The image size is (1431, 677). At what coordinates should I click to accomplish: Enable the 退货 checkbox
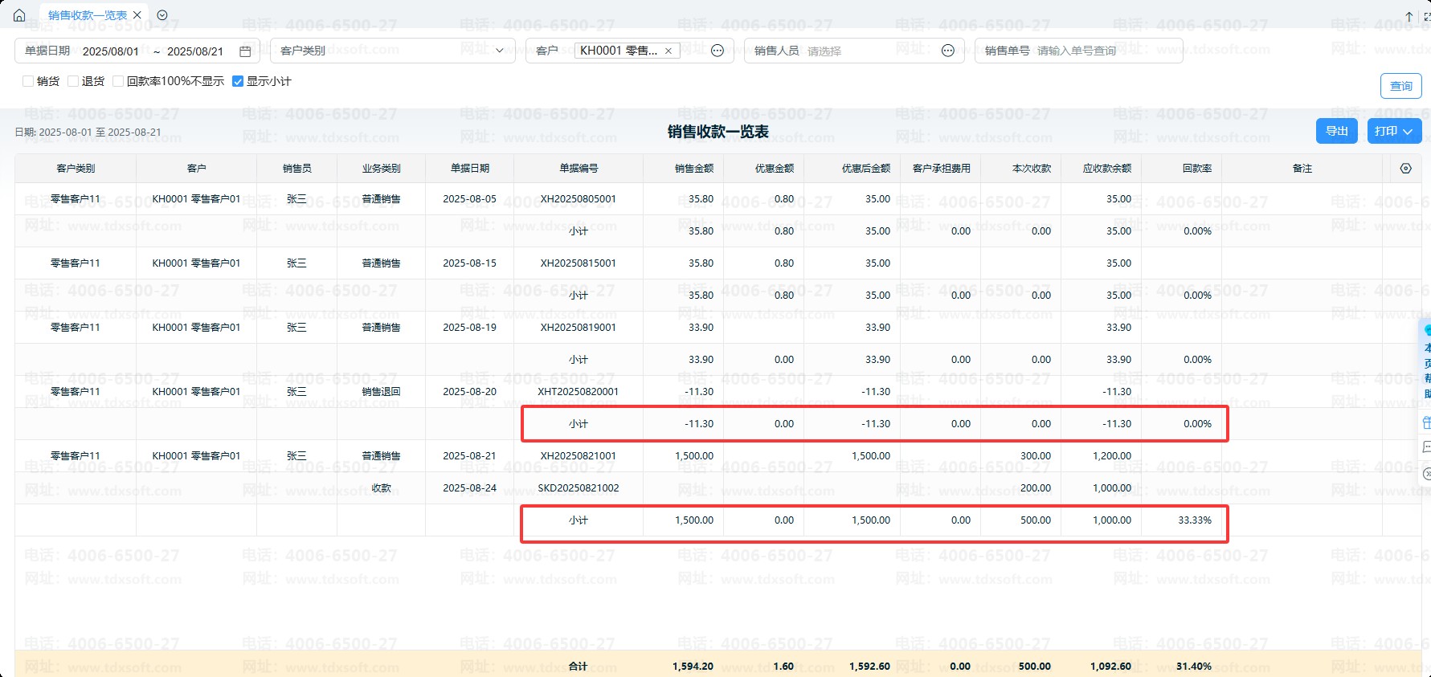point(73,81)
